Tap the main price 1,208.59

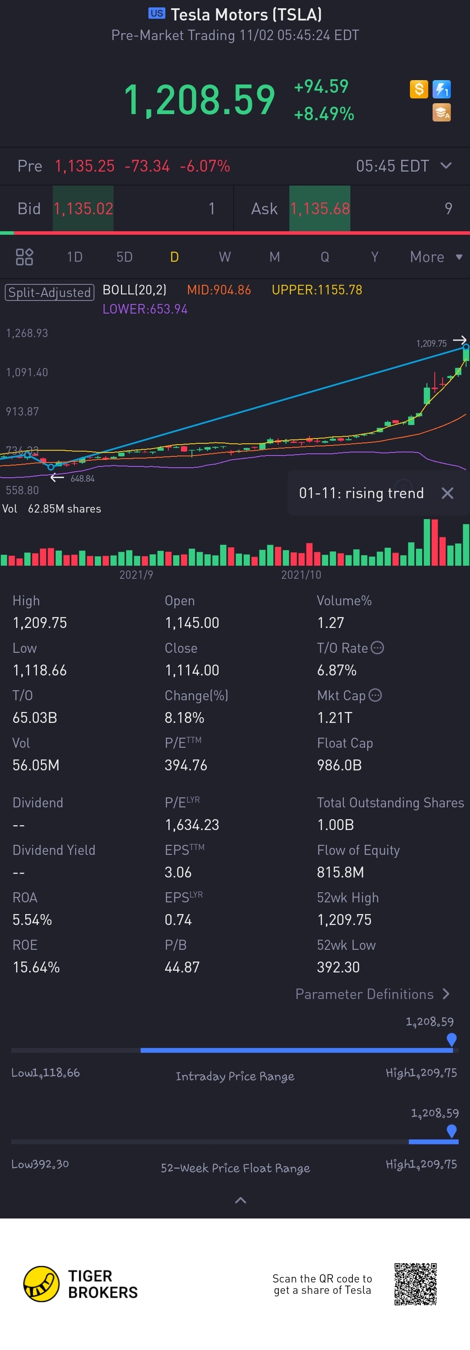(199, 100)
